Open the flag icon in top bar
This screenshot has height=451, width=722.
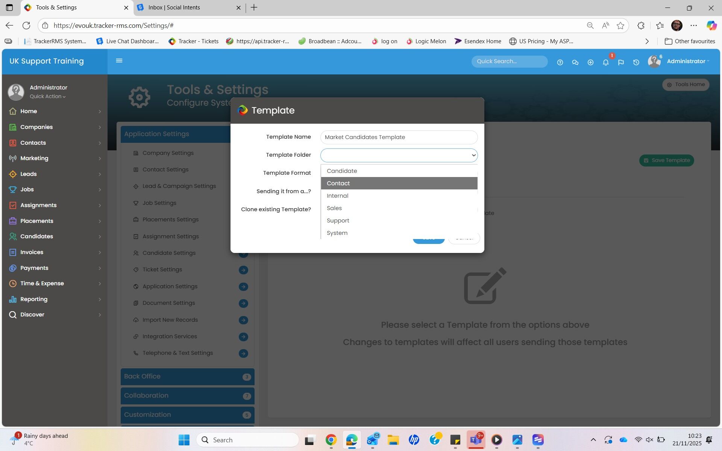[x=621, y=62]
